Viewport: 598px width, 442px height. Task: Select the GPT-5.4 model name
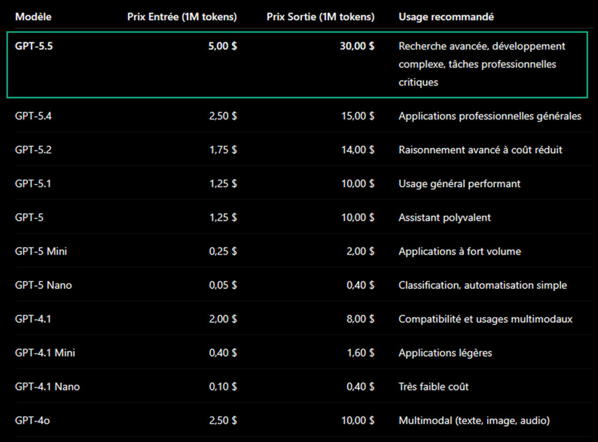(x=33, y=116)
